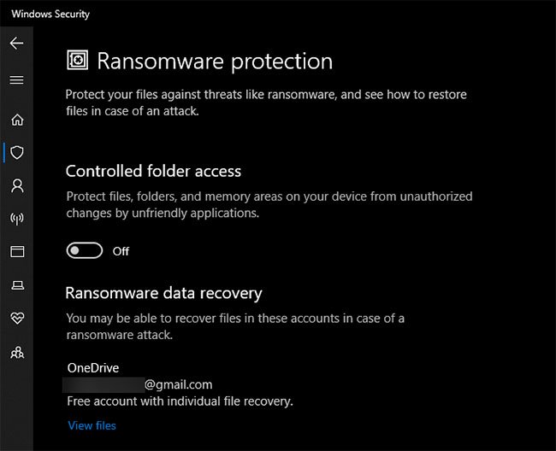Click the OneDrive account name
The image size is (556, 451).
pyautogui.click(x=93, y=368)
